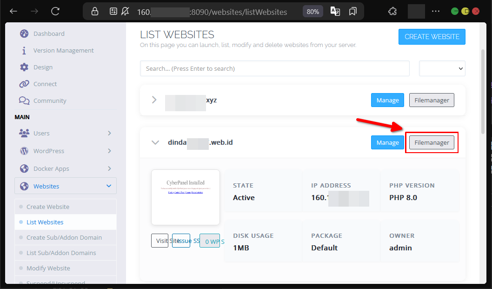Expand the xyz website row chevron

[154, 100]
